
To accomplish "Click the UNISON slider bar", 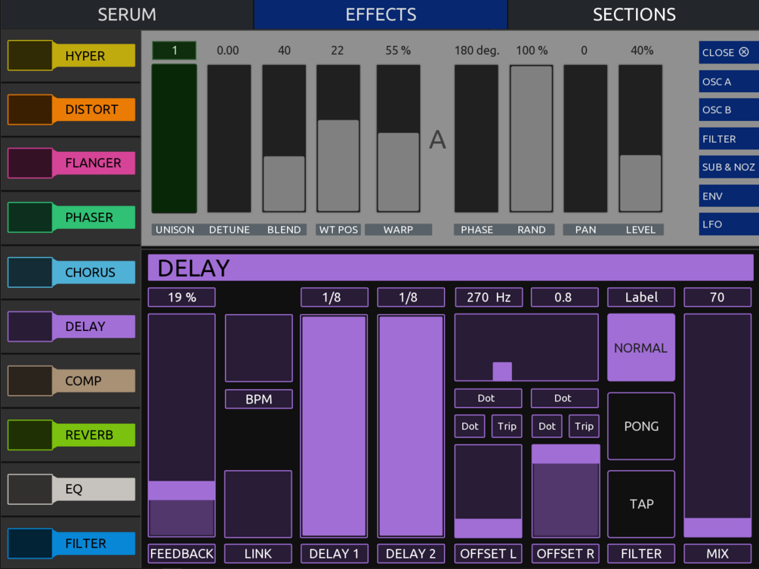I will [x=174, y=138].
